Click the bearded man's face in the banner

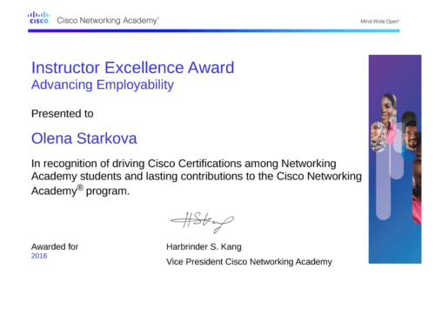tap(410, 133)
